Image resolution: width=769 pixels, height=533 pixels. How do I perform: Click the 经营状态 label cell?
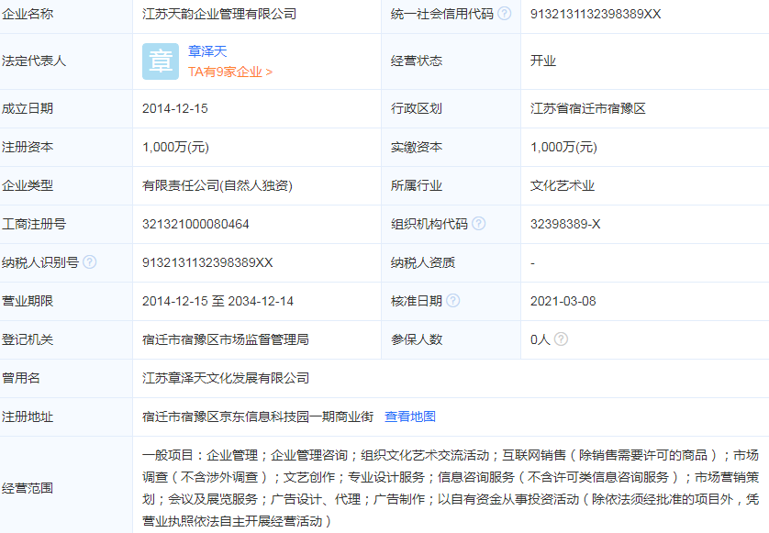[451, 61]
